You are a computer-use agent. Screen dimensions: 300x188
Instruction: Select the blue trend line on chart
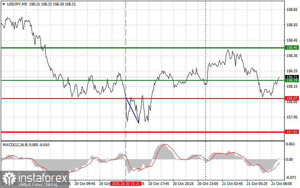132,110
